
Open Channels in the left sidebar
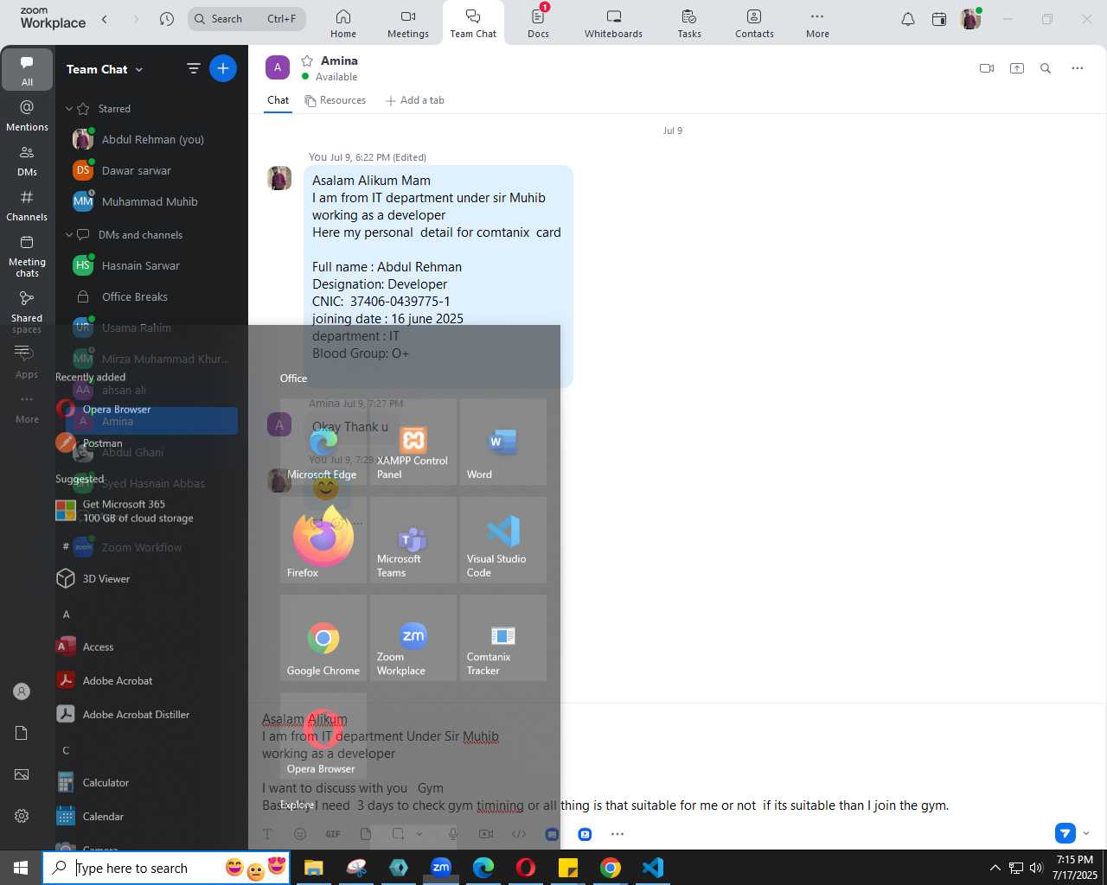(27, 206)
